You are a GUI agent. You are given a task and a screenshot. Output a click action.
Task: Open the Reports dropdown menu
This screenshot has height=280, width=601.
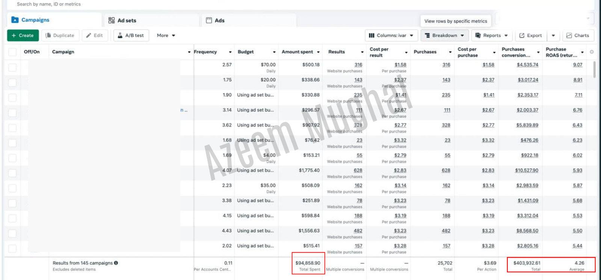tap(491, 35)
